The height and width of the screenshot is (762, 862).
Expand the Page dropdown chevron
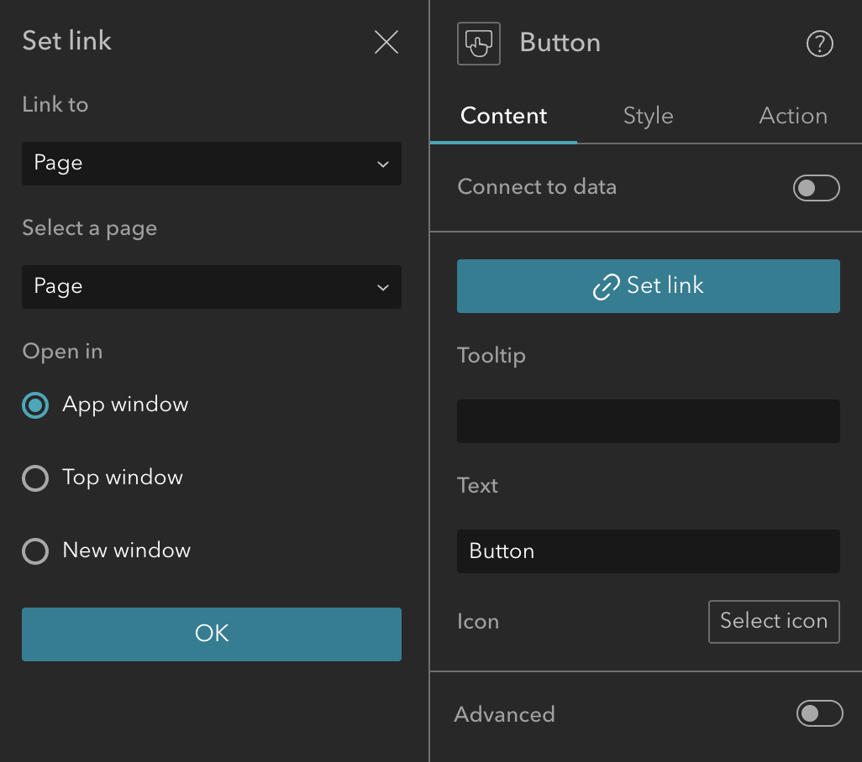pyautogui.click(x=384, y=164)
